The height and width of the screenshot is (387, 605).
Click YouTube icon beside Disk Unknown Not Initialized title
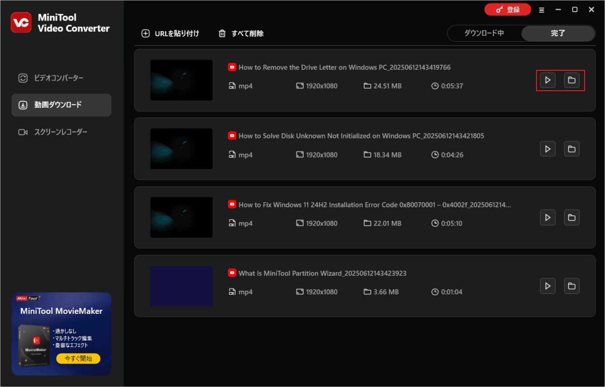pyautogui.click(x=232, y=136)
